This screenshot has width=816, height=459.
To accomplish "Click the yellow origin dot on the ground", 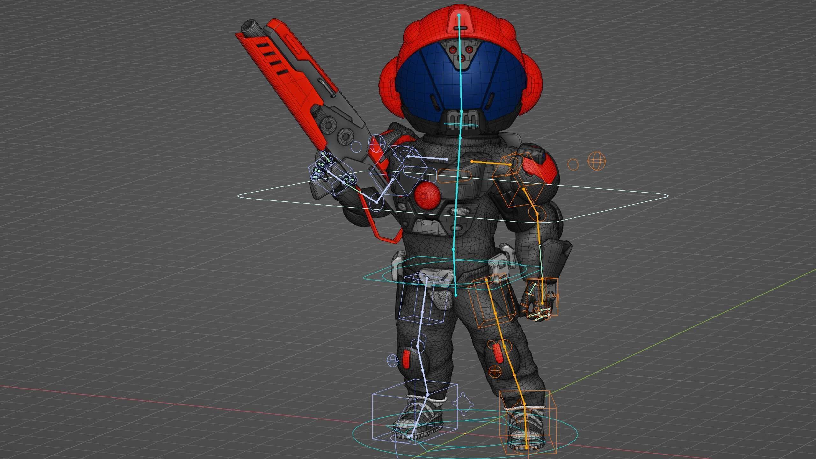I will pos(465,433).
